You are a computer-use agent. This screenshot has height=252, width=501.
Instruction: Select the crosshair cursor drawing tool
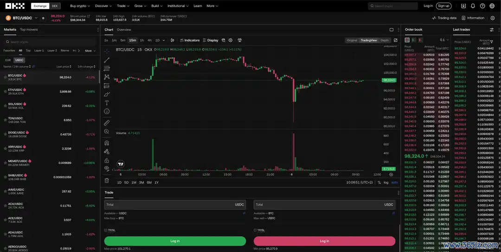[107, 51]
